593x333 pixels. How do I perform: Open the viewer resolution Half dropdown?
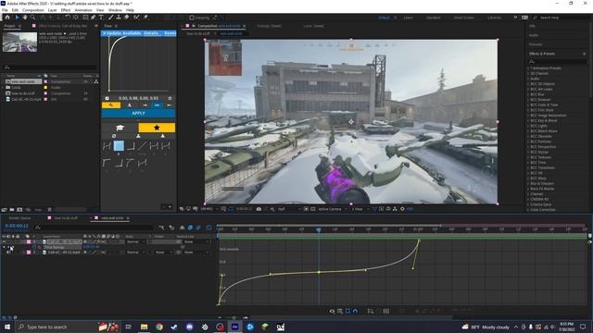click(289, 209)
